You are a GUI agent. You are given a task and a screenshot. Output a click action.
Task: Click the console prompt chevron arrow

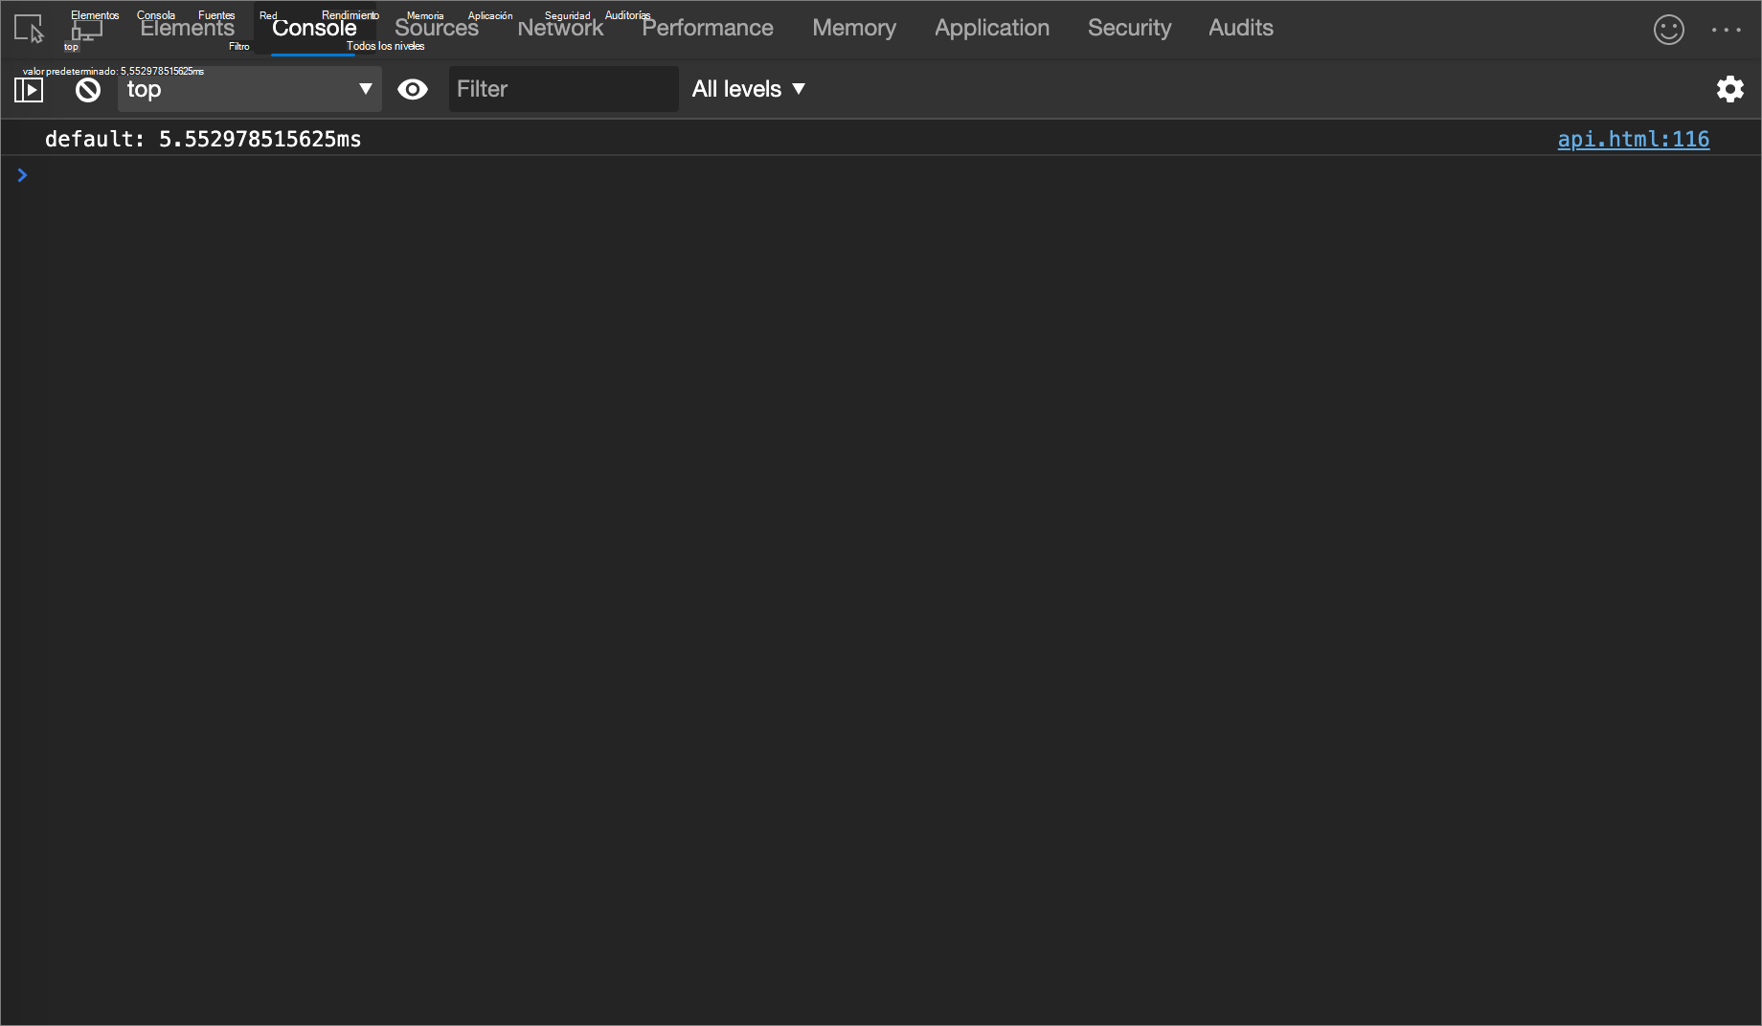click(x=22, y=175)
